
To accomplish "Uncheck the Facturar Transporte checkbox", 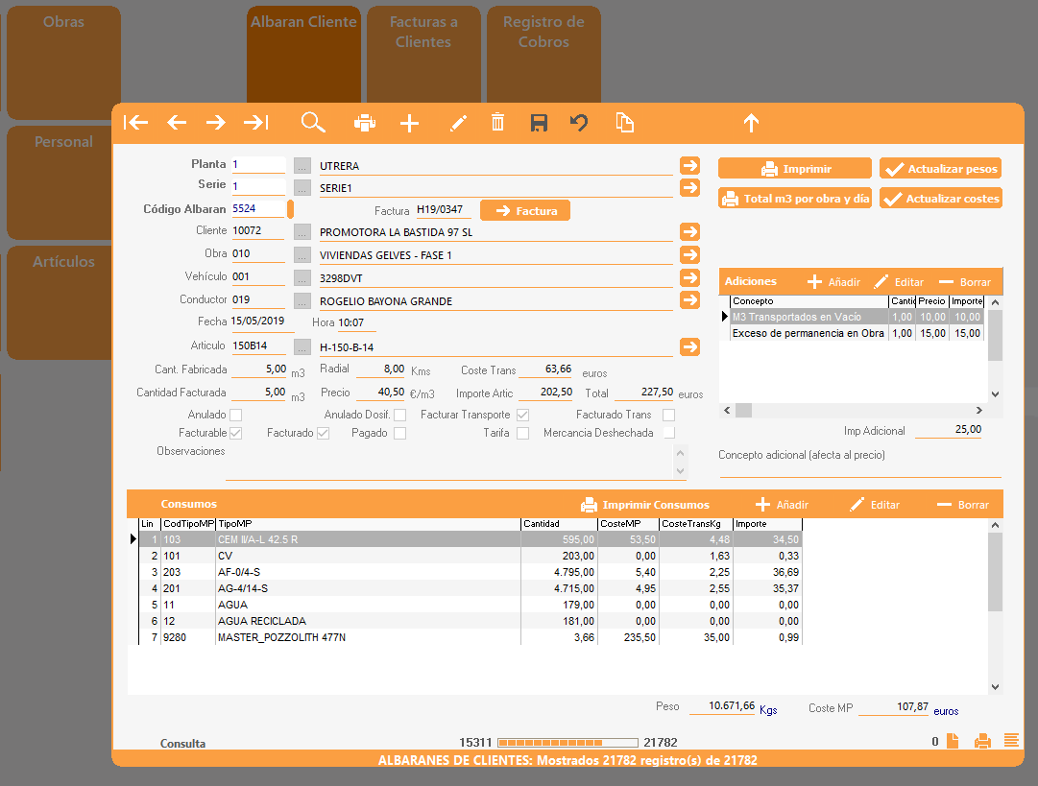I will point(522,415).
